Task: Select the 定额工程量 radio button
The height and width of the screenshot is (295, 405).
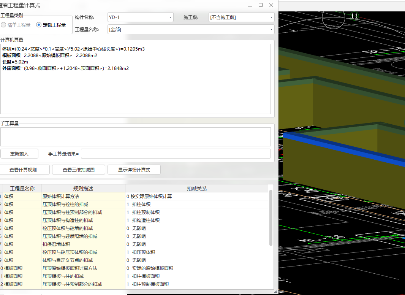Action: 39,25
